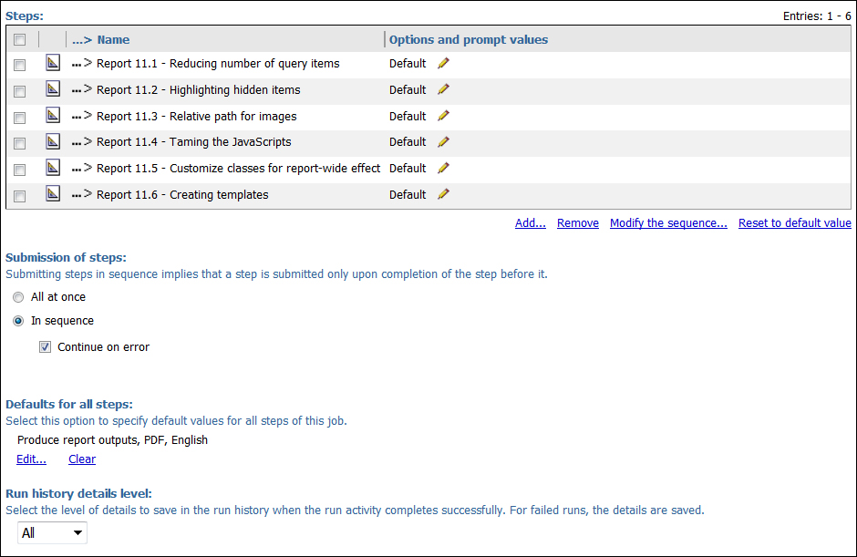
Task: Check the box for Report 11.2 Highlighting hidden items
Action: [x=20, y=91]
